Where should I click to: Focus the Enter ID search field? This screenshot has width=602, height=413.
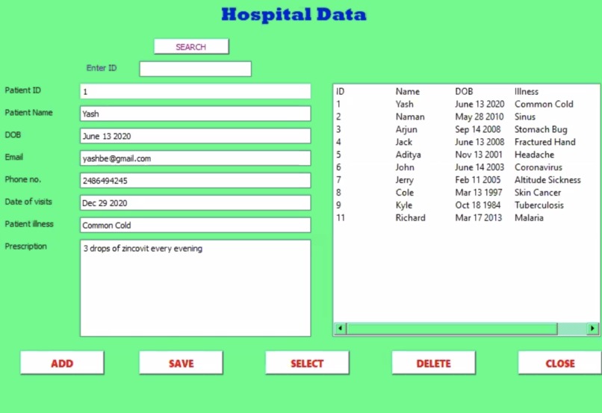tap(196, 69)
